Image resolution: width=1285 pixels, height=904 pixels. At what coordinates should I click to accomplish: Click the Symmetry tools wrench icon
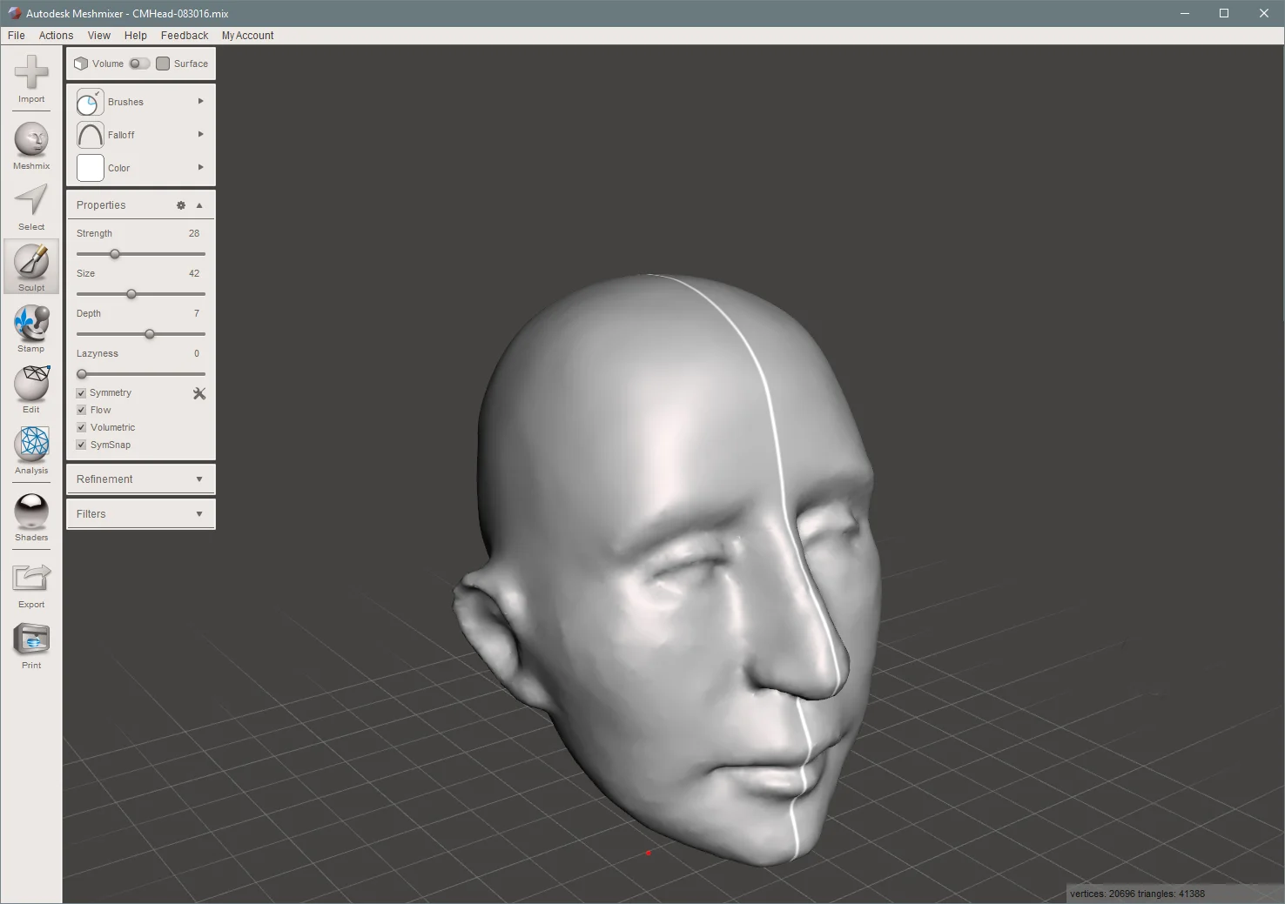click(x=199, y=393)
